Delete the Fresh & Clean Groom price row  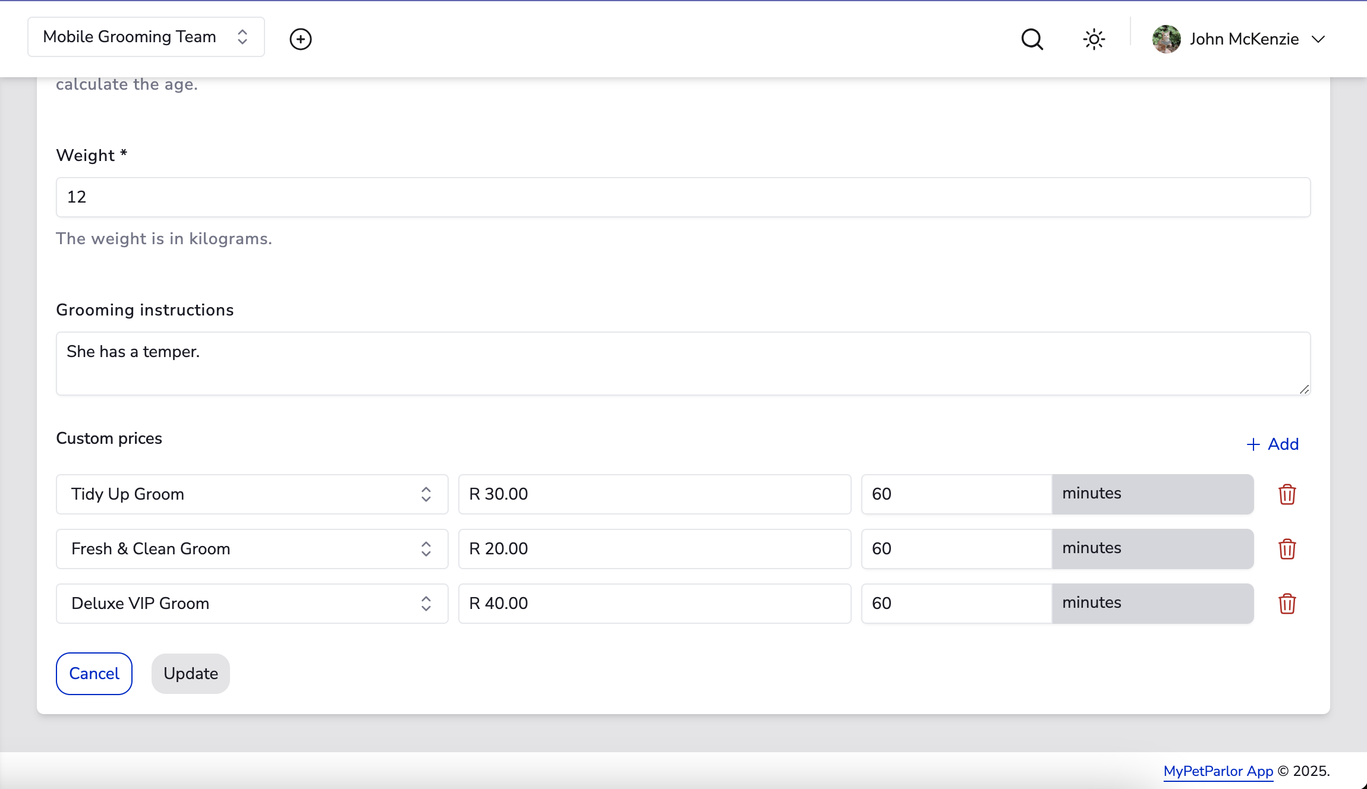coord(1287,549)
